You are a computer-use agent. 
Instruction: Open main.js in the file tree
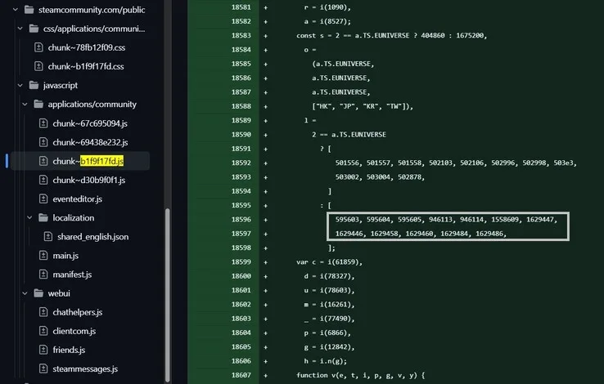65,256
